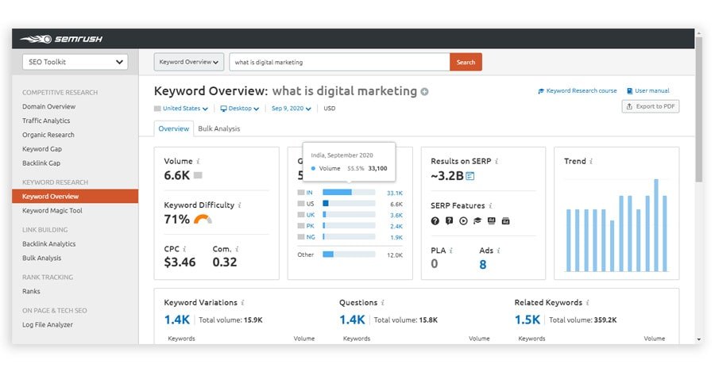This screenshot has width=715, height=379.
Task: Click the CPC info icon
Action: [184, 249]
